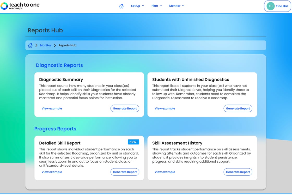
Task: Open the Plan dropdown menu
Action: [157, 6]
